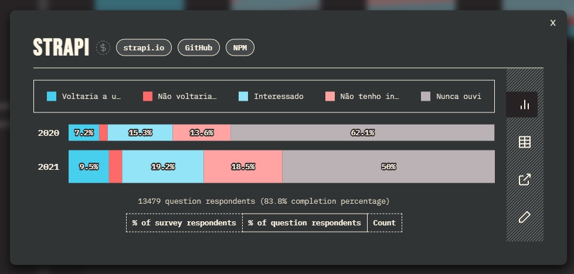Open the GitHub link for Strapi
Screen dimensions: 574x274
[x=199, y=48]
